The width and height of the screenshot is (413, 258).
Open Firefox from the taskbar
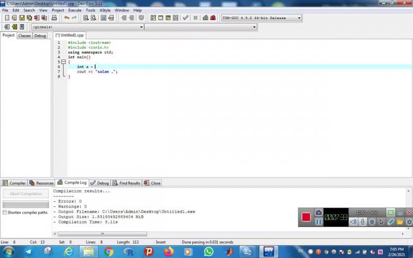point(169,252)
